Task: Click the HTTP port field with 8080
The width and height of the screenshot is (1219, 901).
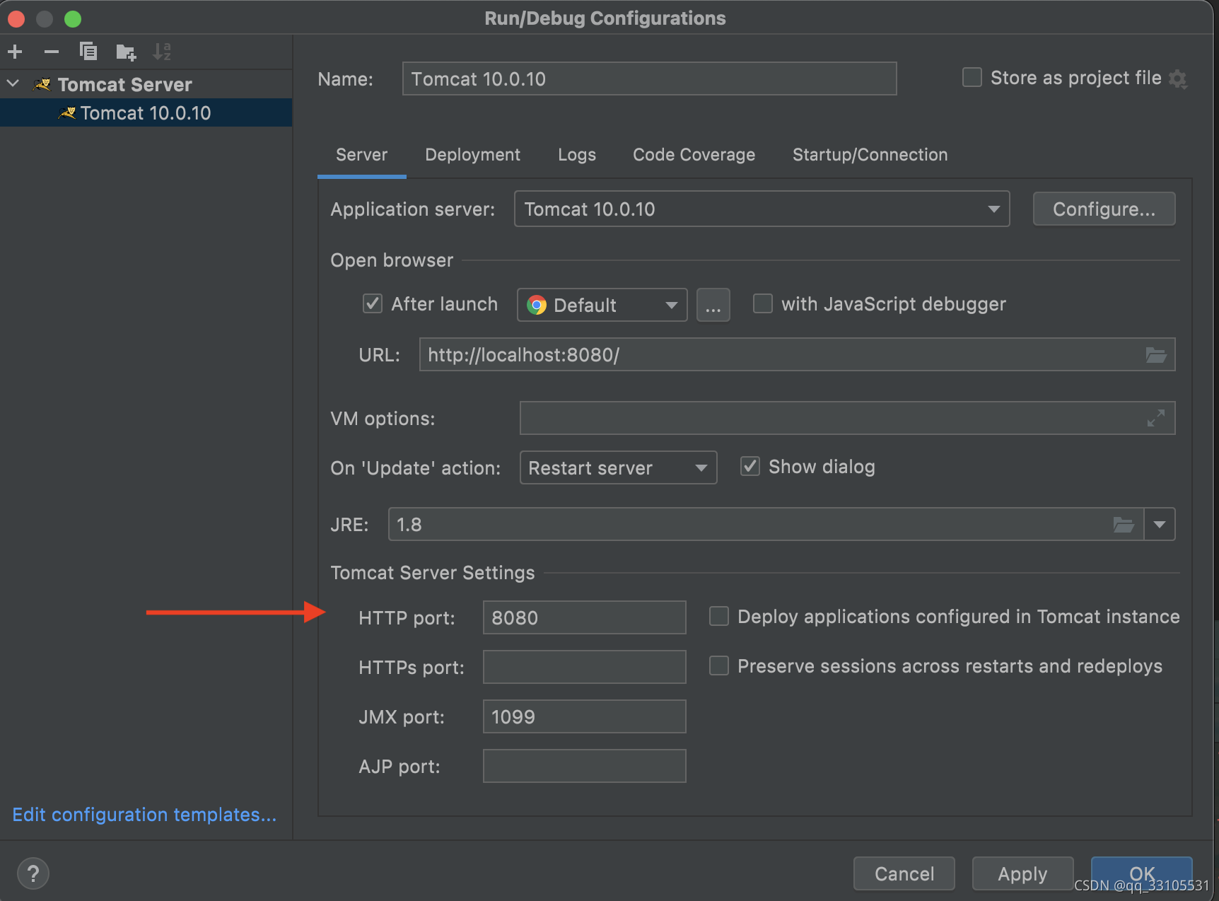Action: point(584,617)
